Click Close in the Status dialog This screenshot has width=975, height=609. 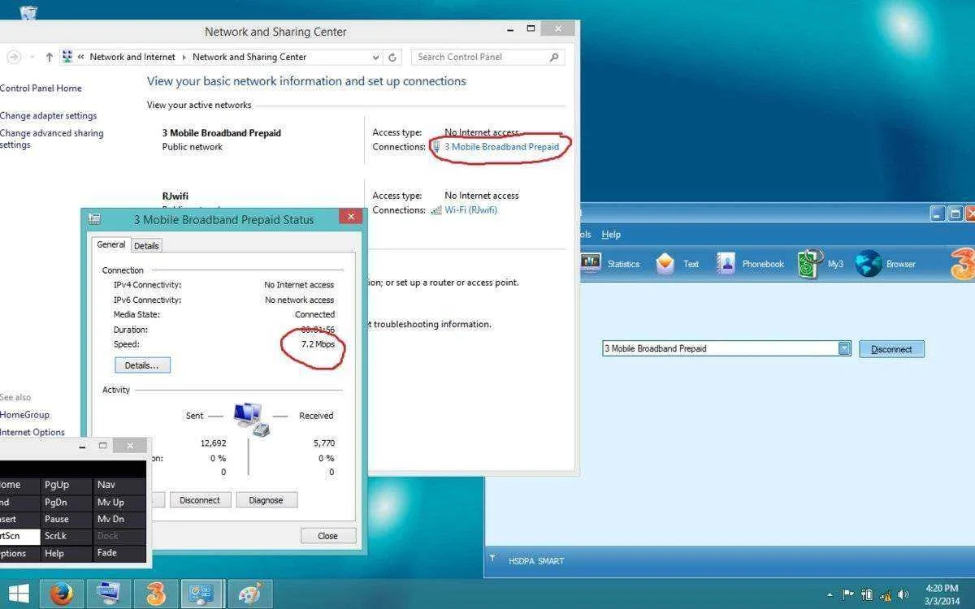328,536
